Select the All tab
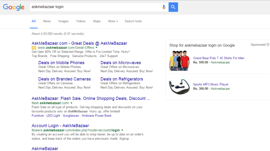 click(33, 21)
